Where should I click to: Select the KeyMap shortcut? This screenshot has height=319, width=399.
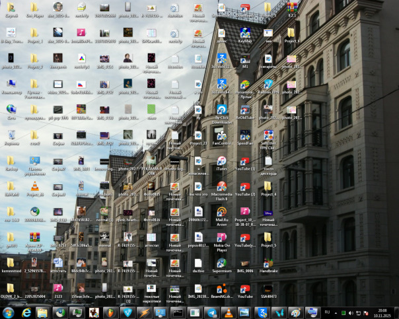pyautogui.click(x=245, y=33)
